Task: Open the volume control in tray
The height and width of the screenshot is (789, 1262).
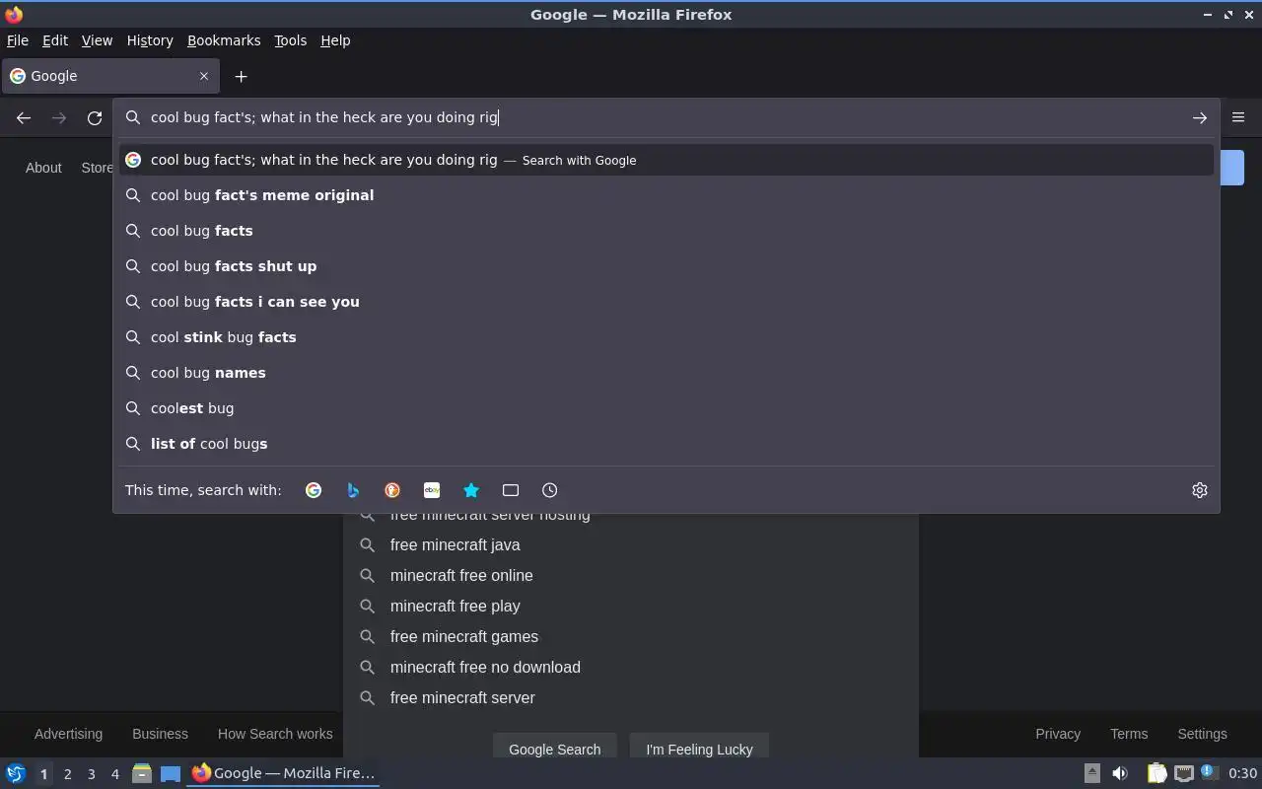Action: pyautogui.click(x=1120, y=773)
